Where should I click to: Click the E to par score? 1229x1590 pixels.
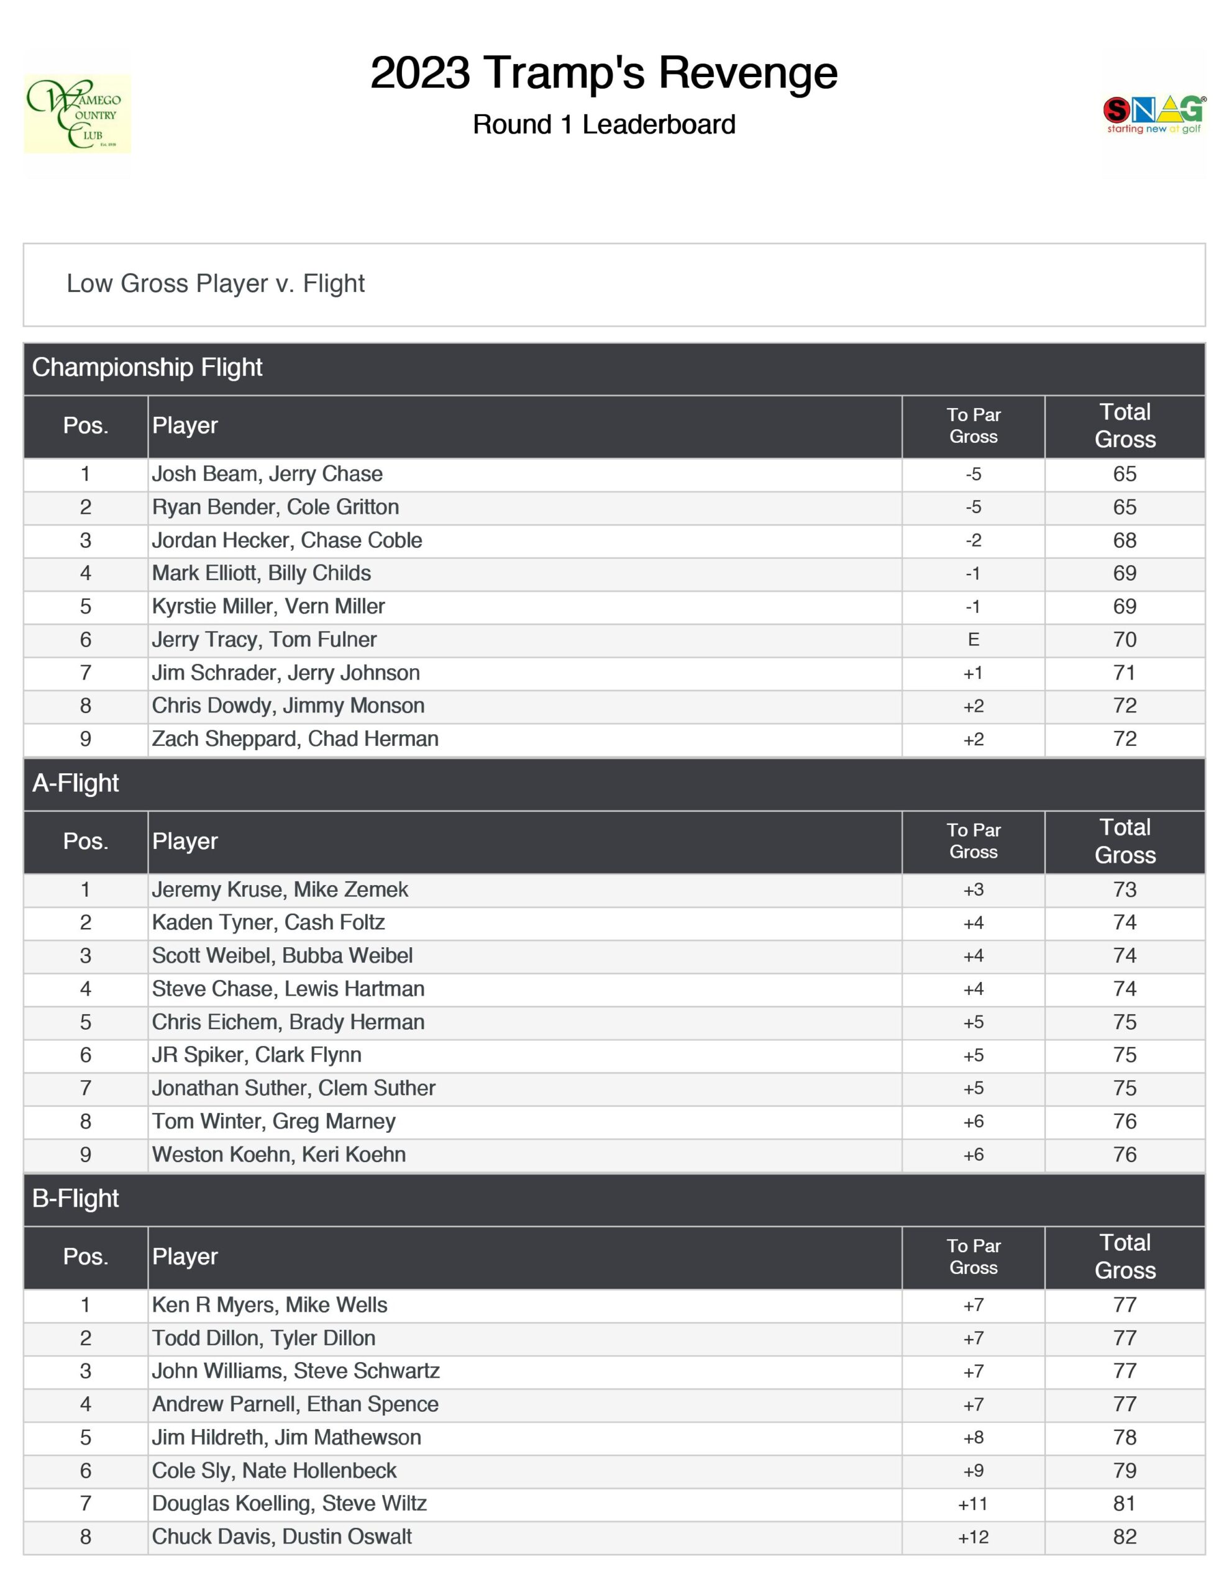(972, 640)
